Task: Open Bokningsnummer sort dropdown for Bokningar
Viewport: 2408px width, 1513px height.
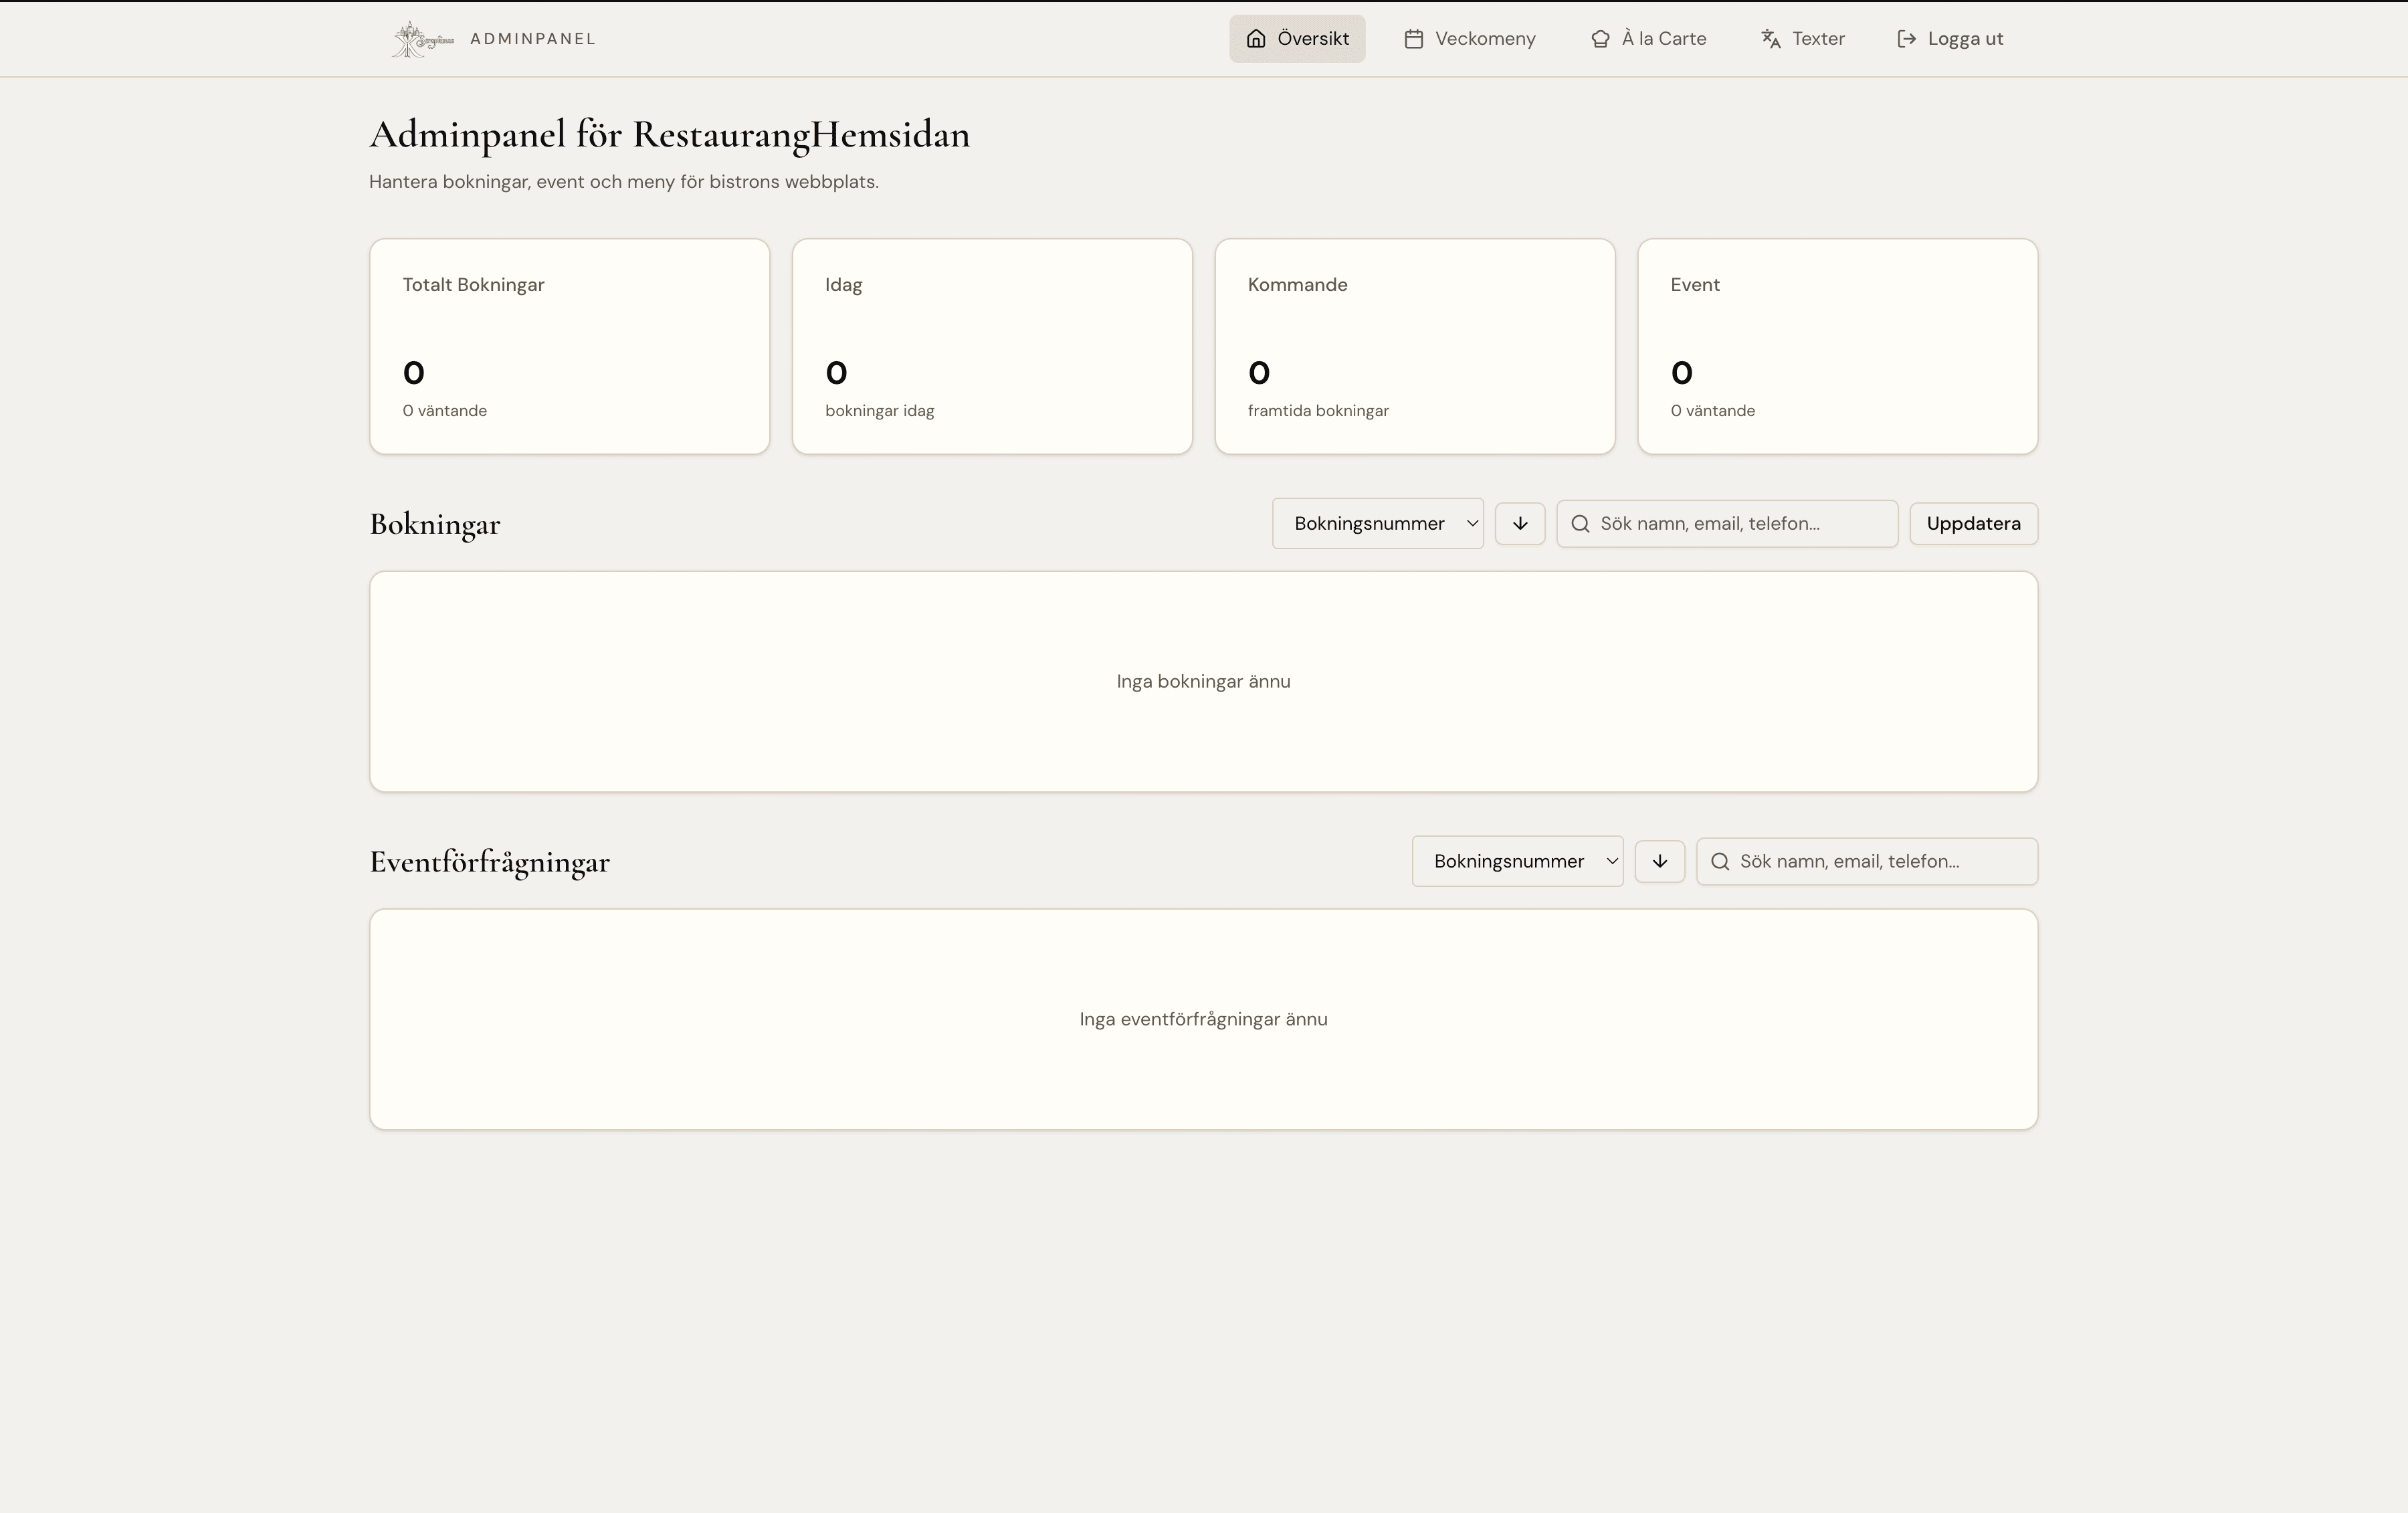Action: [1377, 524]
